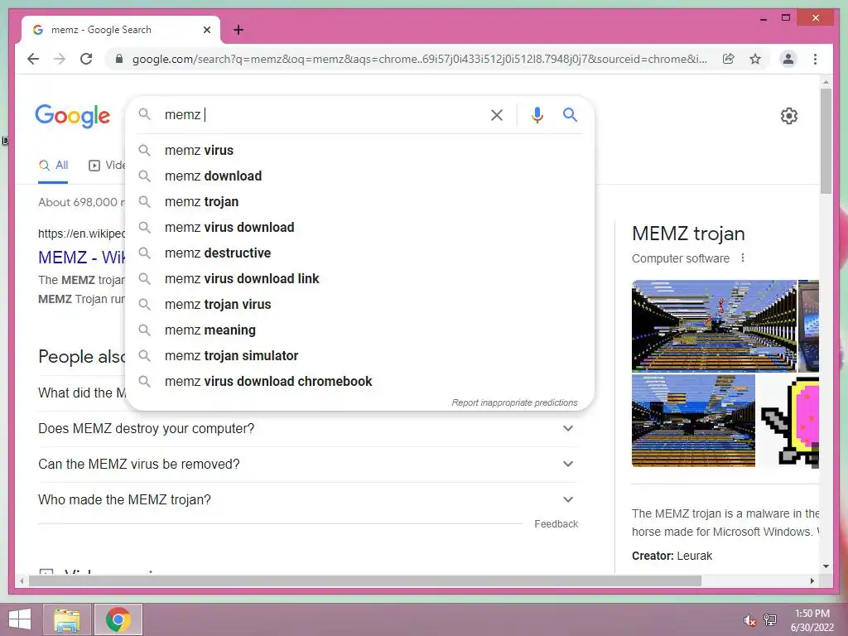Image resolution: width=848 pixels, height=636 pixels.
Task: Click the vertical scrollbar thumb
Action: click(x=826, y=141)
